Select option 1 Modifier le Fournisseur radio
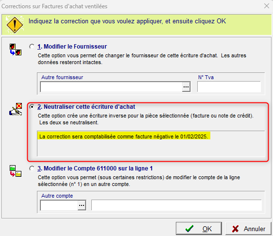Image resolution: width=273 pixels, height=236 pixels. [x=32, y=47]
